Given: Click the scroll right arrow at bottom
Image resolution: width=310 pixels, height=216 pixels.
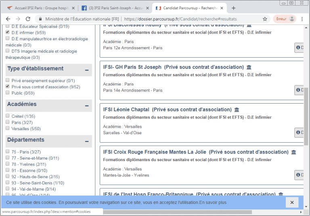Looking at the screenshot, I should pyautogui.click(x=301, y=212).
